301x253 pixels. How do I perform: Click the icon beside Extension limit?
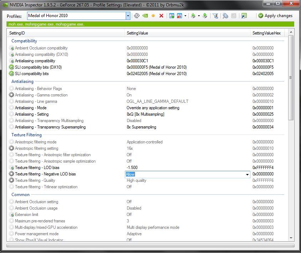(12, 215)
